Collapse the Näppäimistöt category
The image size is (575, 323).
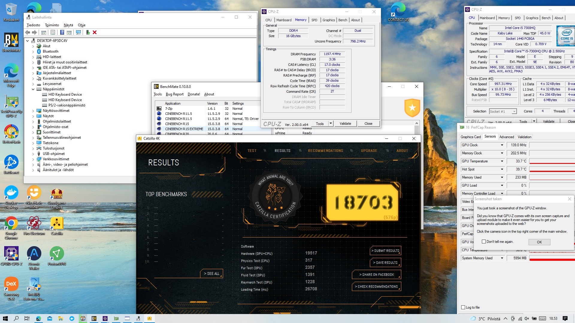33,89
